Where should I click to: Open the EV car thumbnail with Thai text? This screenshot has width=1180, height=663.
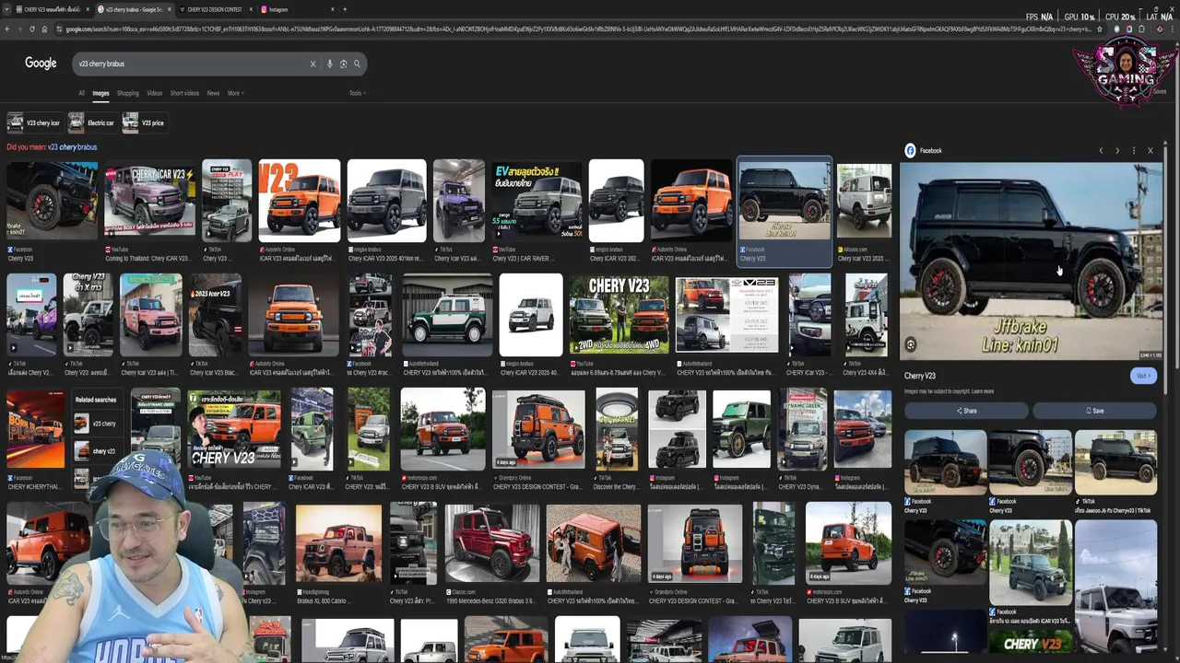click(x=537, y=201)
